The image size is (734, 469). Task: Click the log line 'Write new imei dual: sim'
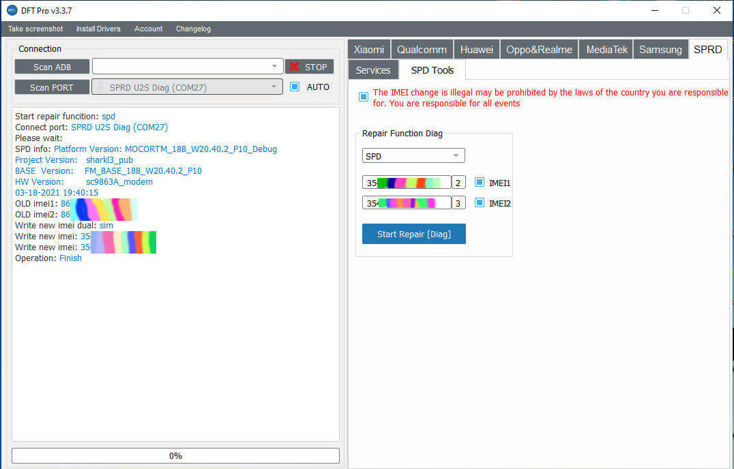tap(64, 226)
